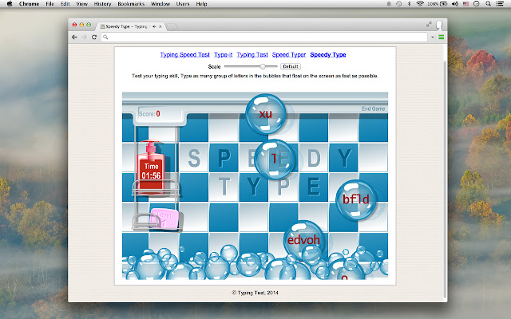The height and width of the screenshot is (319, 511).
Task: Click the bubble labeled xu
Action: (266, 114)
